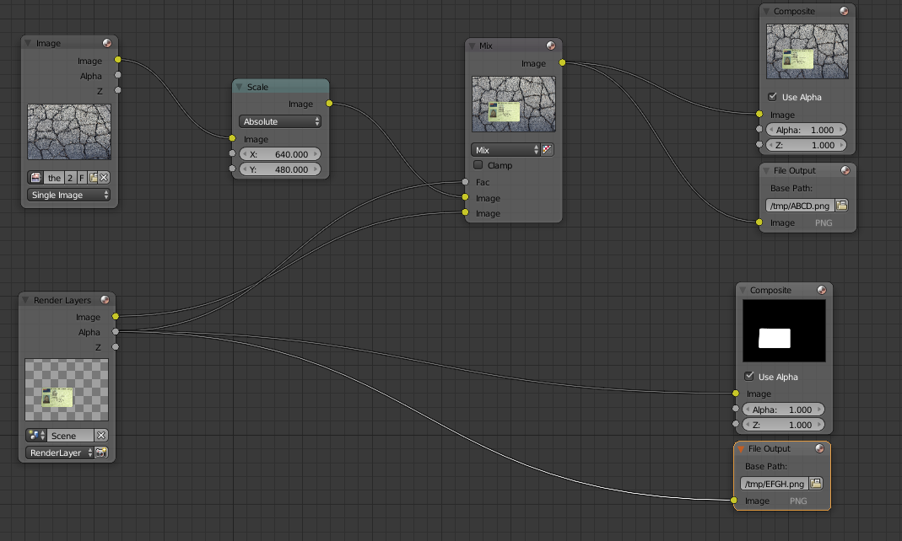902x541 pixels.
Task: Collapse the Image node with its triangle
Action: [x=28, y=43]
